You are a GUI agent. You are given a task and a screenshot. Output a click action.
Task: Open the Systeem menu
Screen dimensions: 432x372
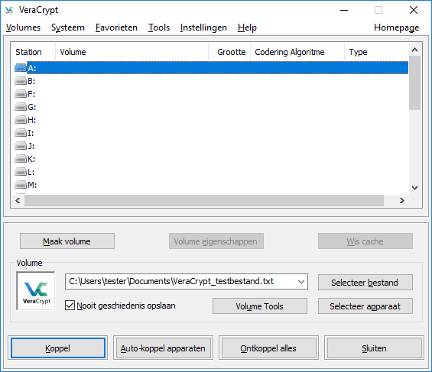68,27
